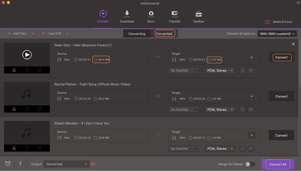Open the Transfer section
This screenshot has height=171, width=301.
(175, 17)
